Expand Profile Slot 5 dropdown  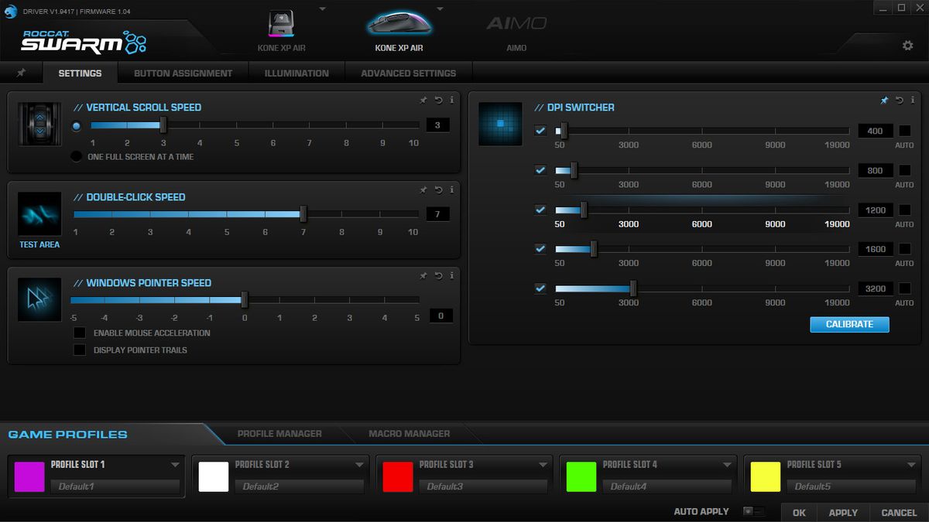(911, 465)
